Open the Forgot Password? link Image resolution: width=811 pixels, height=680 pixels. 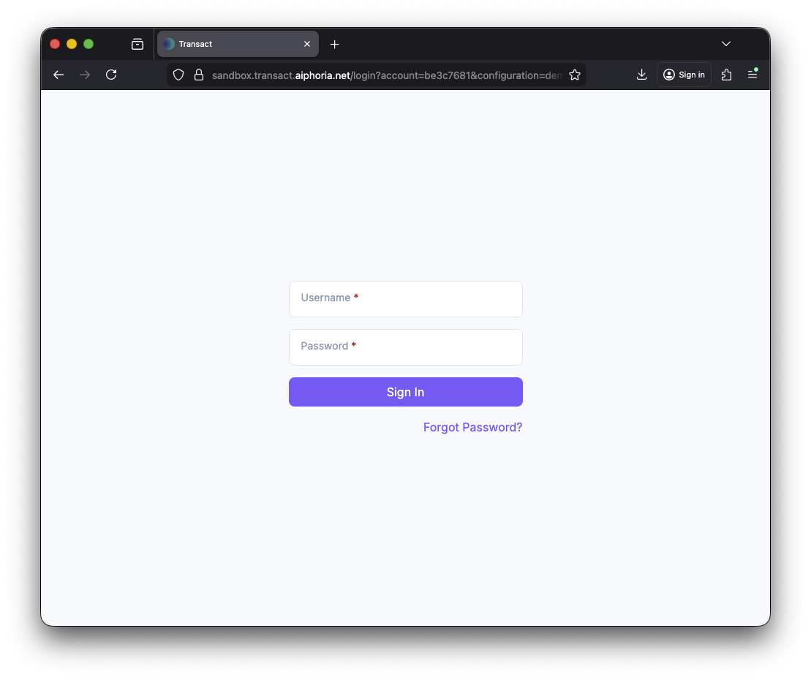pos(472,428)
